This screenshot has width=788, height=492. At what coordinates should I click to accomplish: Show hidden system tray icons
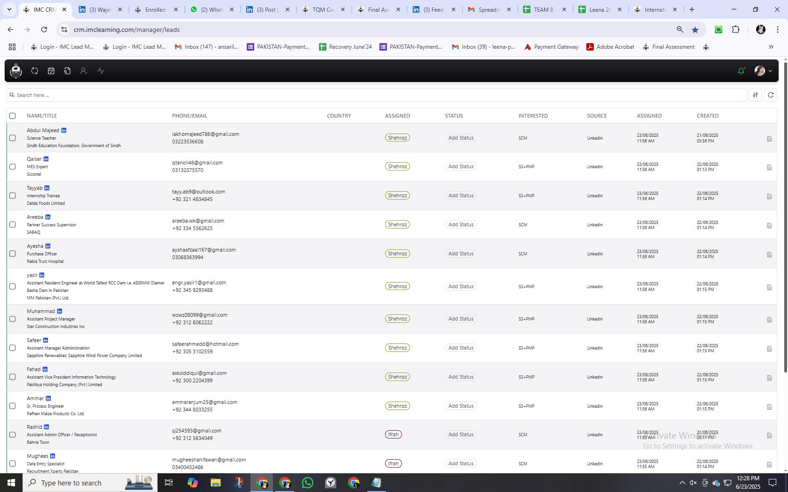pyautogui.click(x=682, y=483)
